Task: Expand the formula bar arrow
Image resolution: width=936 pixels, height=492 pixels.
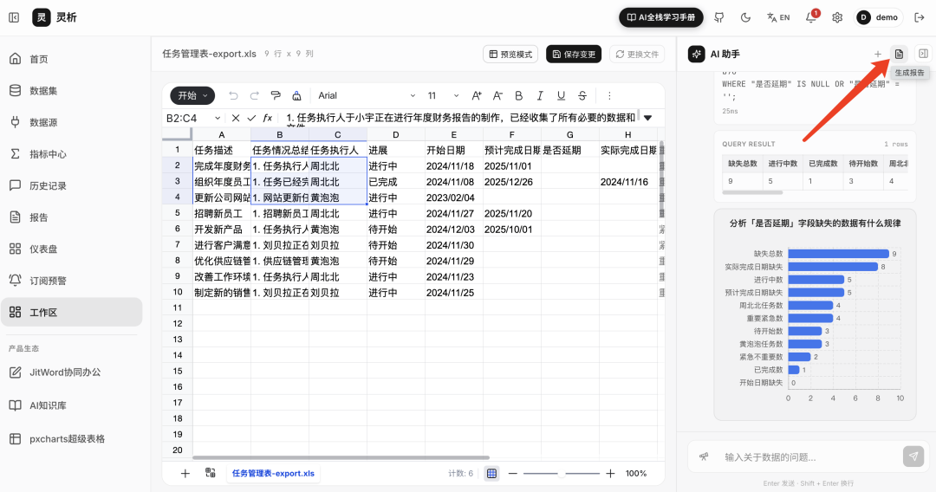Action: click(x=647, y=118)
